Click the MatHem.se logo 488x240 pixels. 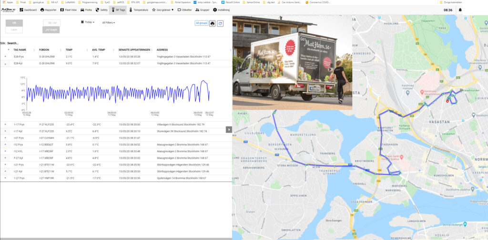click(9, 10)
